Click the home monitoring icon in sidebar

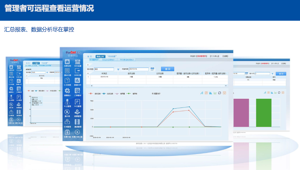(x=67, y=62)
